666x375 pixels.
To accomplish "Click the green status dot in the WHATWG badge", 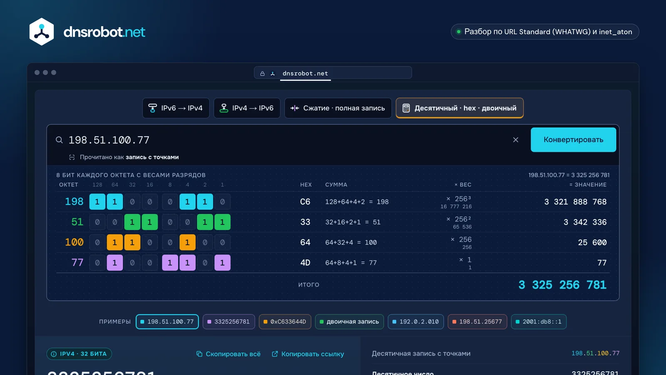I will point(459,32).
